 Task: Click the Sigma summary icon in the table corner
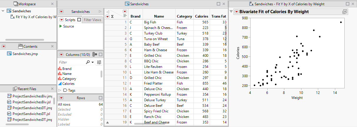pyautogui.click(x=112, y=17)
